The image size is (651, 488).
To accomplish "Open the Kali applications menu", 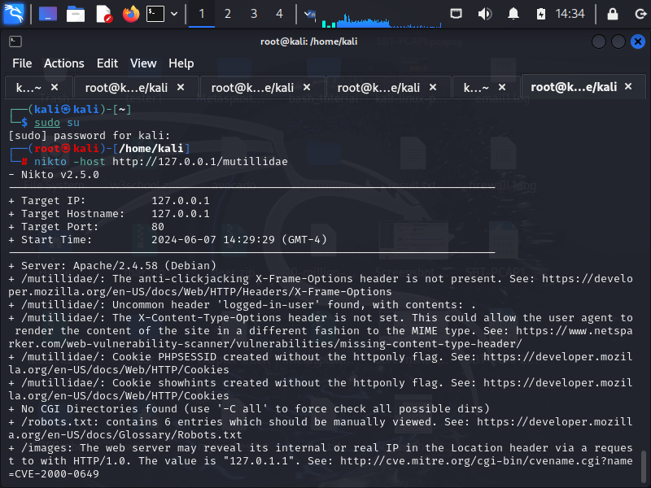I will pyautogui.click(x=13, y=13).
